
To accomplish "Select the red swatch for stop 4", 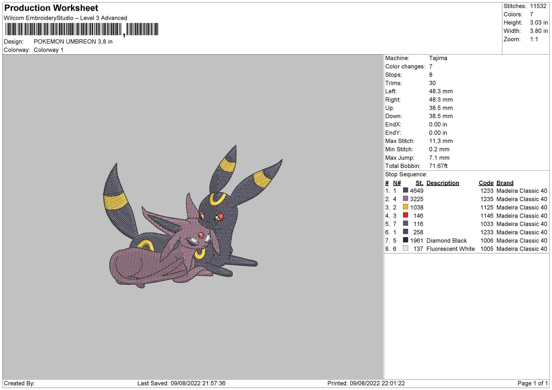I will (405, 215).
